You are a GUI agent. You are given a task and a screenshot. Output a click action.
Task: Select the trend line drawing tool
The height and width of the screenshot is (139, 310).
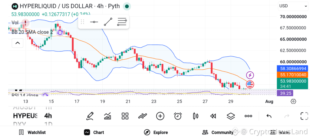point(108,22)
